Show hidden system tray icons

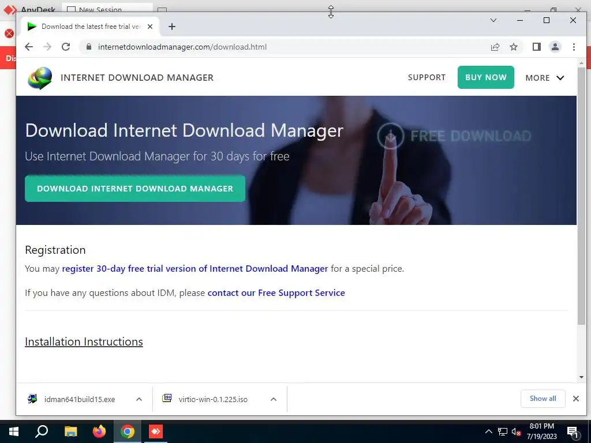click(x=488, y=431)
